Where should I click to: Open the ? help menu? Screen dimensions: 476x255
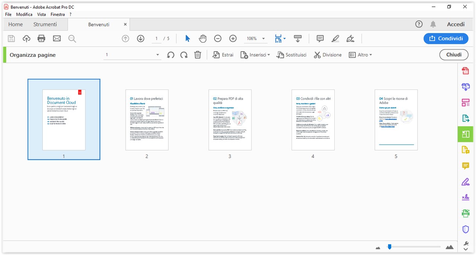[70, 14]
